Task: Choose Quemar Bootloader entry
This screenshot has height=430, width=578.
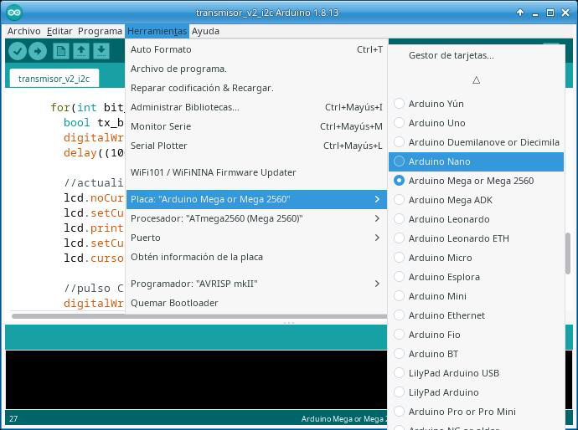Action: (256, 303)
